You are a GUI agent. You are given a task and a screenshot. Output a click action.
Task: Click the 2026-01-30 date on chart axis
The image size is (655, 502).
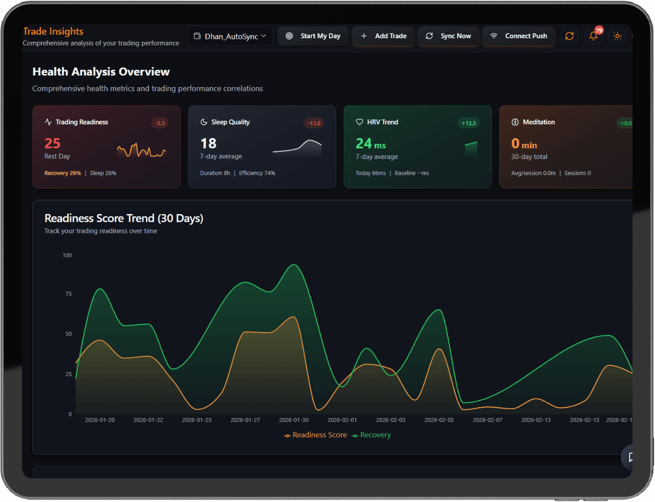[x=294, y=420]
